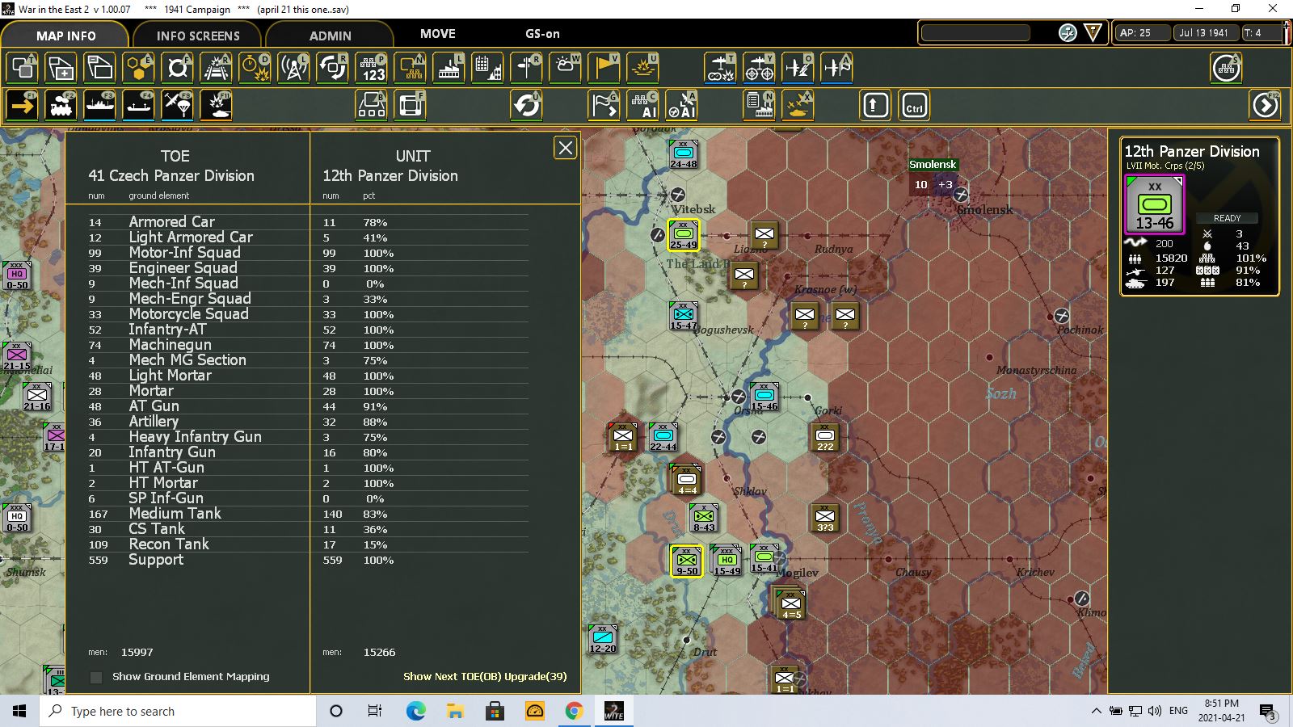Click the end turn arrow button (F12)
Image resolution: width=1293 pixels, height=727 pixels.
(x=1266, y=105)
